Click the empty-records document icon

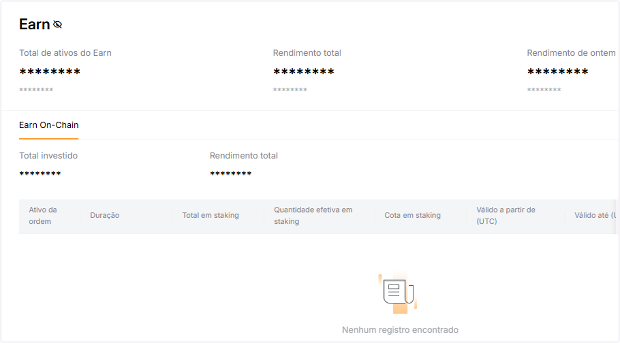398,293
